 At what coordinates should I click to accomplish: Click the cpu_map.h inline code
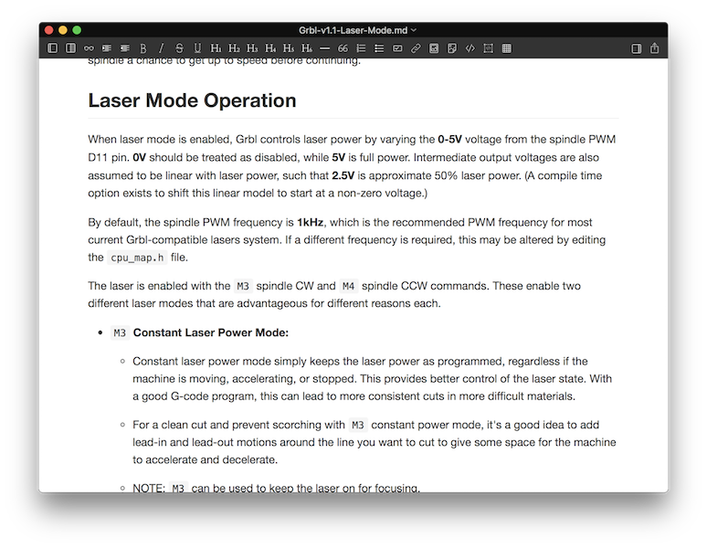(x=137, y=258)
